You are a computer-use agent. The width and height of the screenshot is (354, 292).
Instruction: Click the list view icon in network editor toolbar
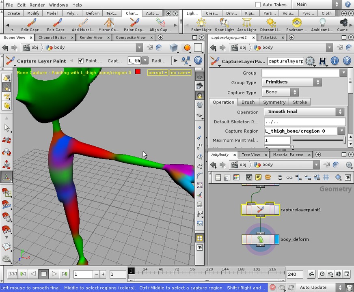pyautogui.click(x=218, y=177)
